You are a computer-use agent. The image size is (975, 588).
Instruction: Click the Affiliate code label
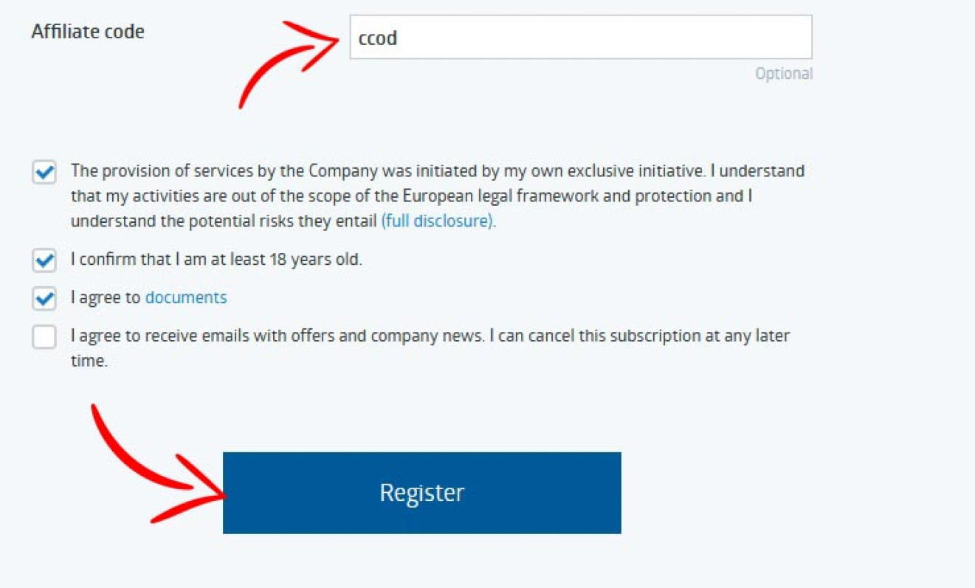[x=88, y=32]
